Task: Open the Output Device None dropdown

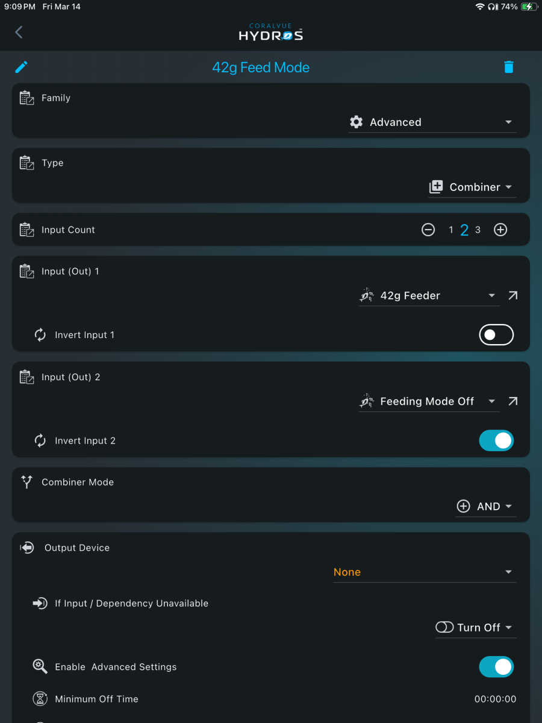Action: point(425,572)
